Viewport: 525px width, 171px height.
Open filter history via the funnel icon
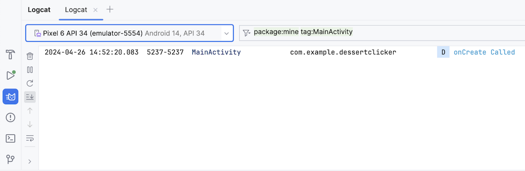click(x=247, y=33)
